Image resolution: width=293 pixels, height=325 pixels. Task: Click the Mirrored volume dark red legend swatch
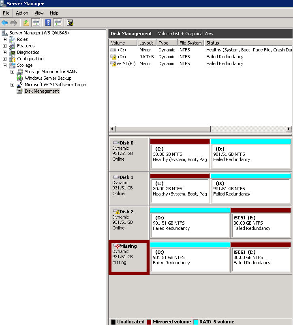pos(149,322)
